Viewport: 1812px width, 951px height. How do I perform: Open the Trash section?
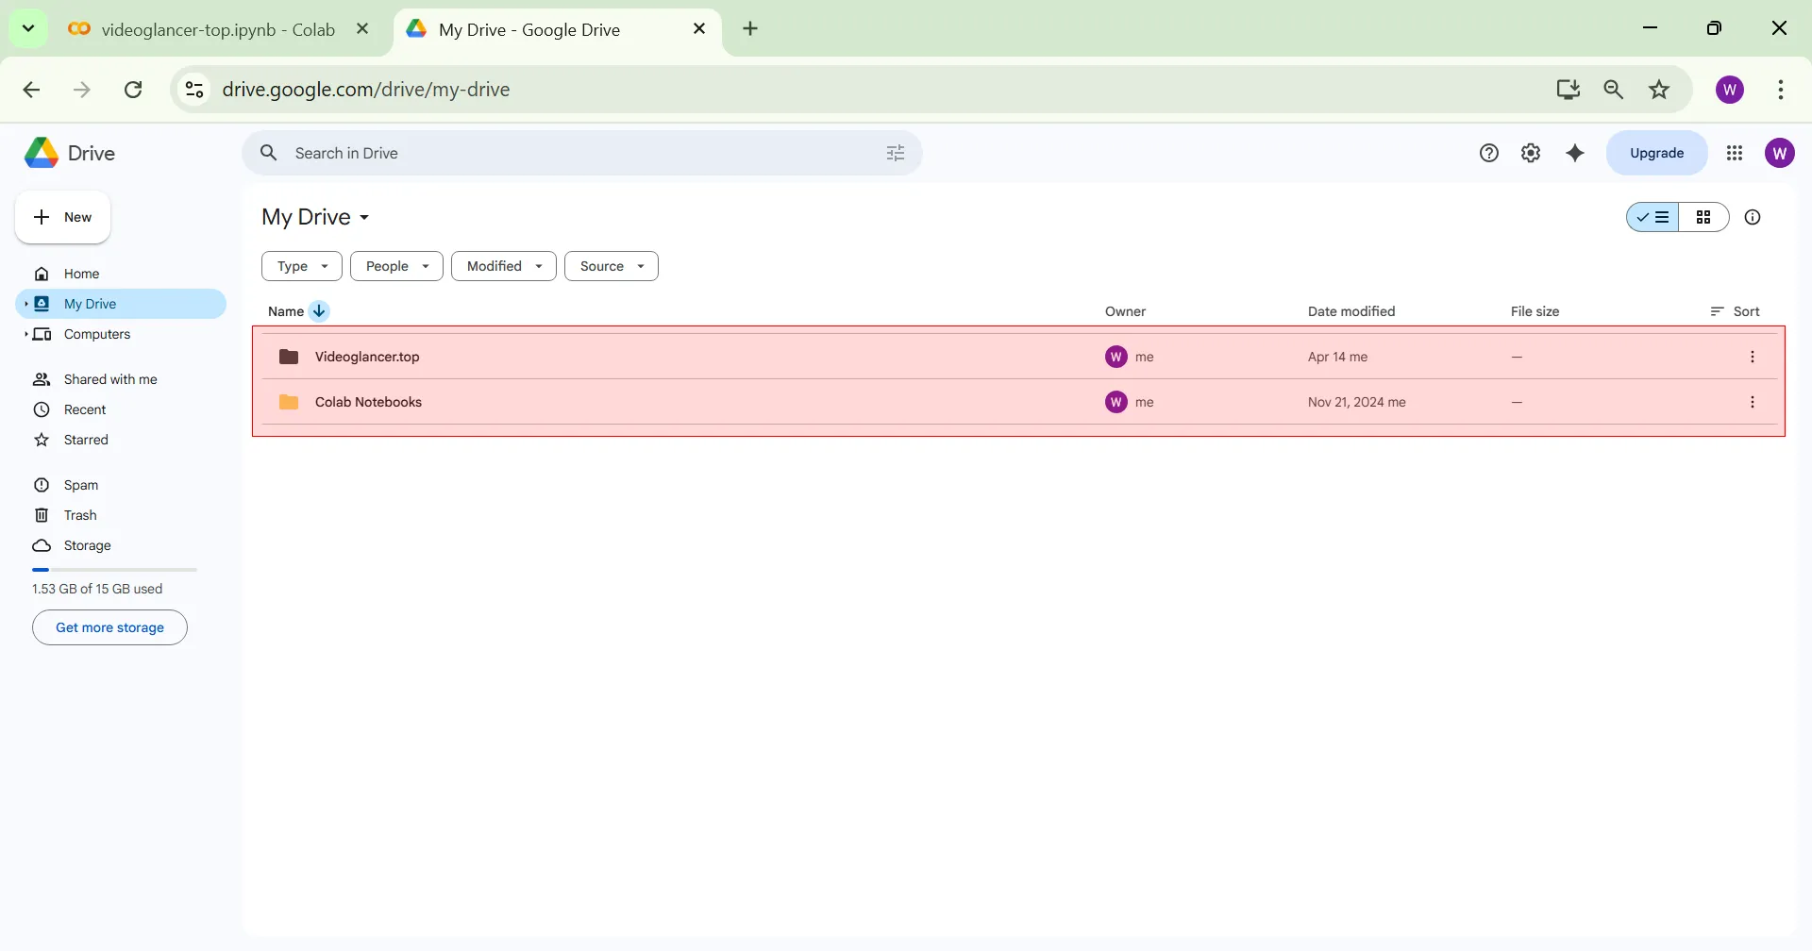pos(121,515)
